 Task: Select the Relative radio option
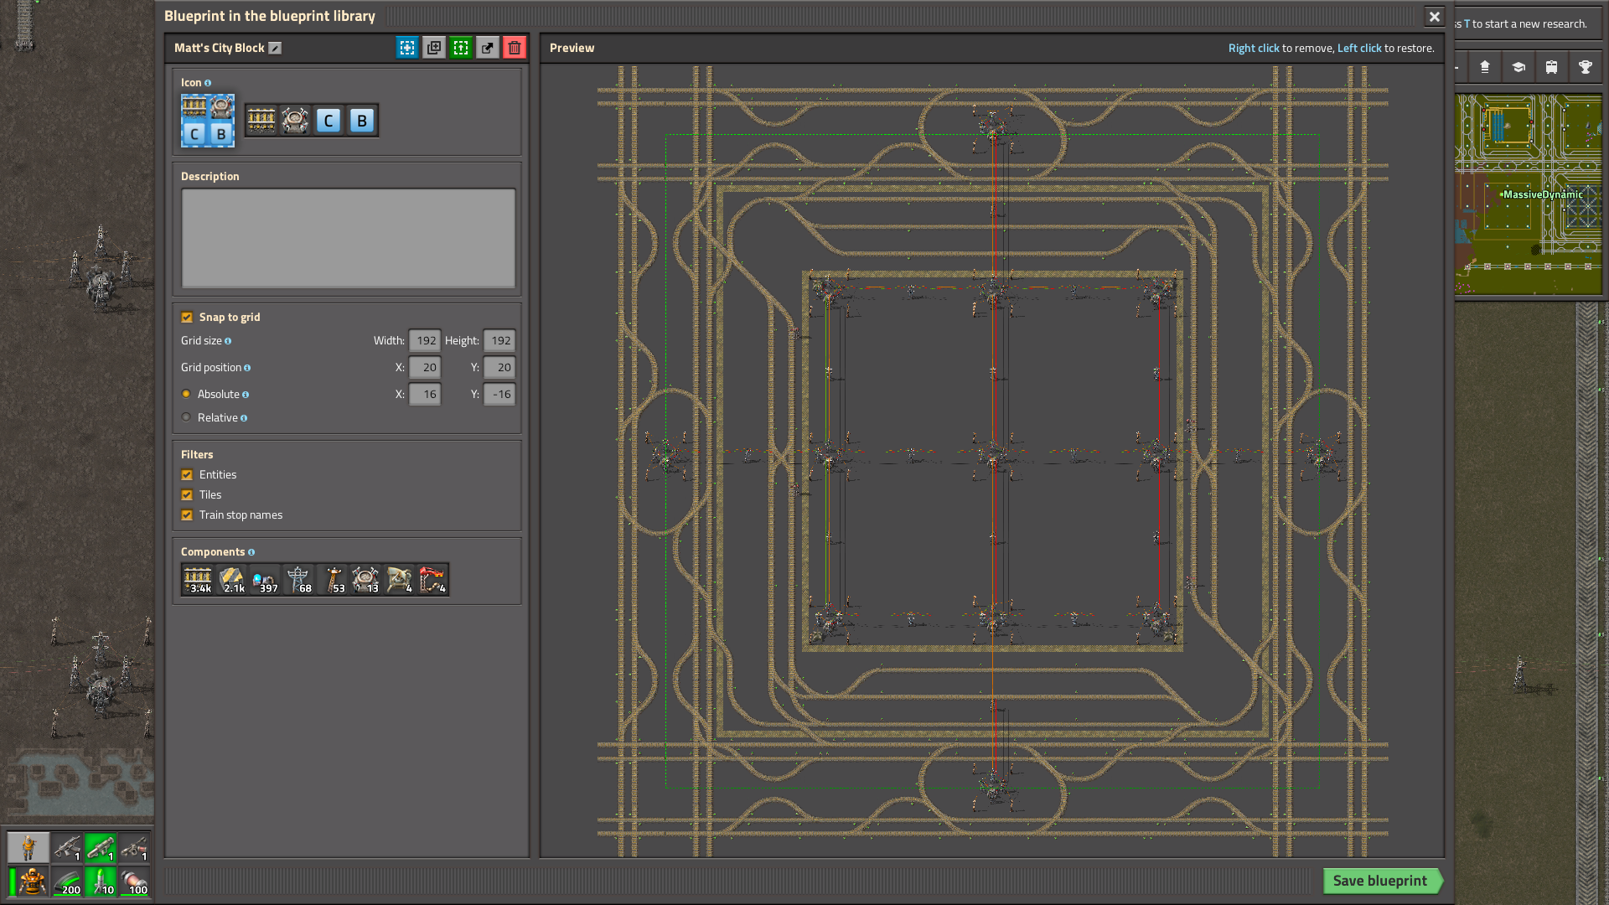pos(186,417)
